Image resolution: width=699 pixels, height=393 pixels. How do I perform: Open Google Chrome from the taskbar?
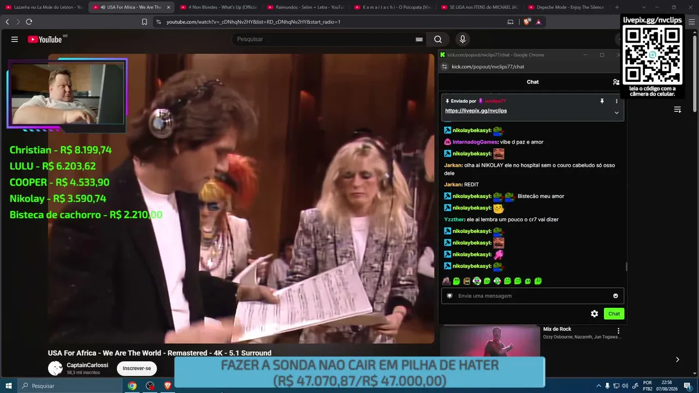[132, 386]
